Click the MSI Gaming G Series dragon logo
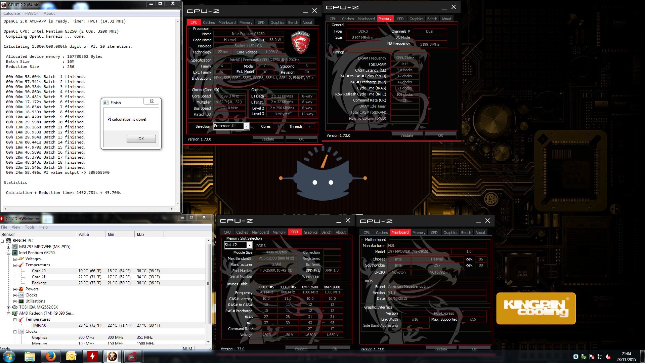Screen dimensions: 645x363 tap(300, 42)
